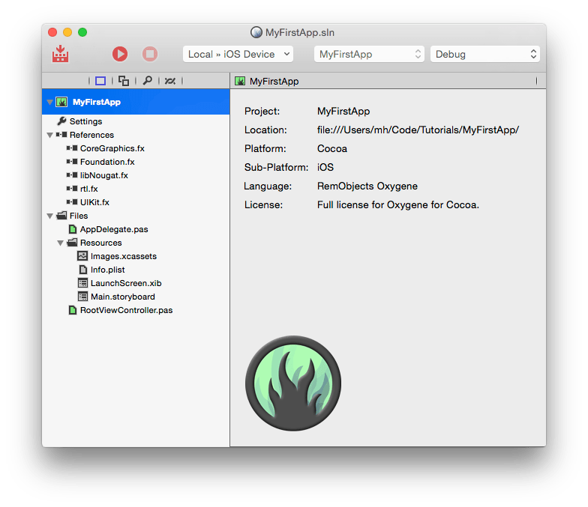
Task: Click the Full license for Oxygene text
Action: pos(397,205)
